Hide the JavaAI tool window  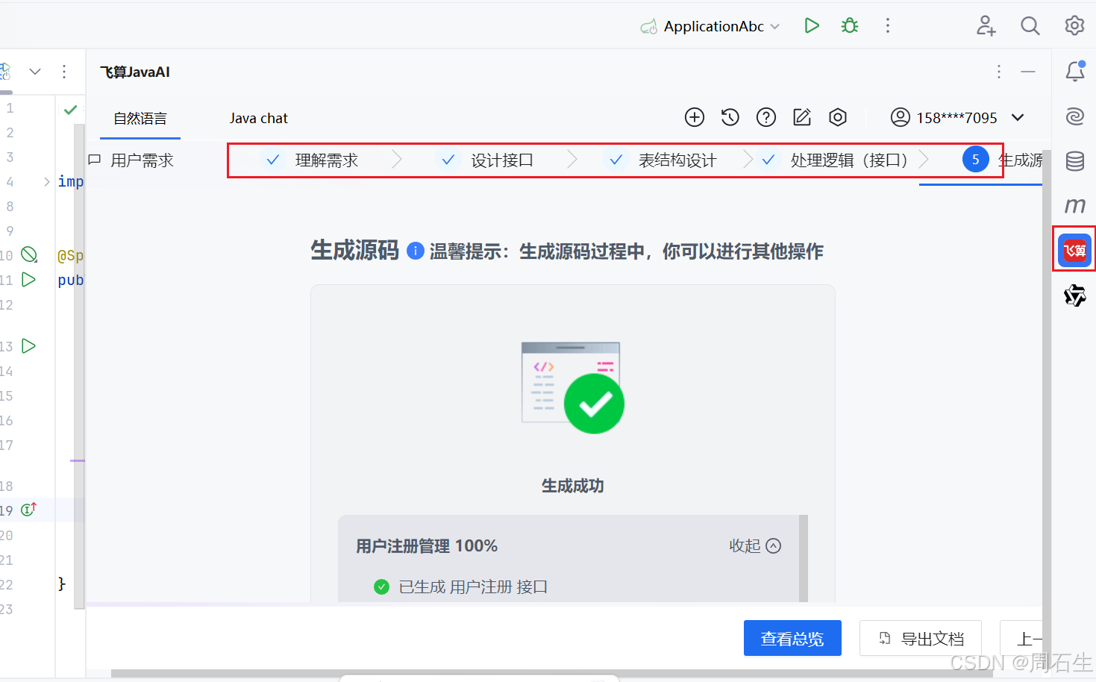coord(1028,72)
